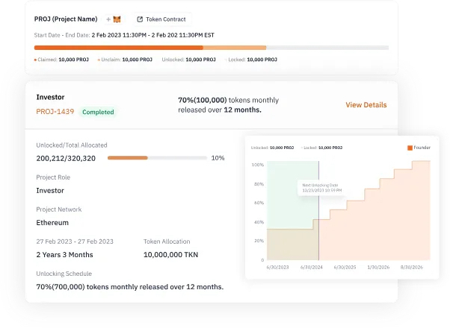Click the 6/30/2024 chart axis label
Screen dimensions: 450x328
[312, 268]
